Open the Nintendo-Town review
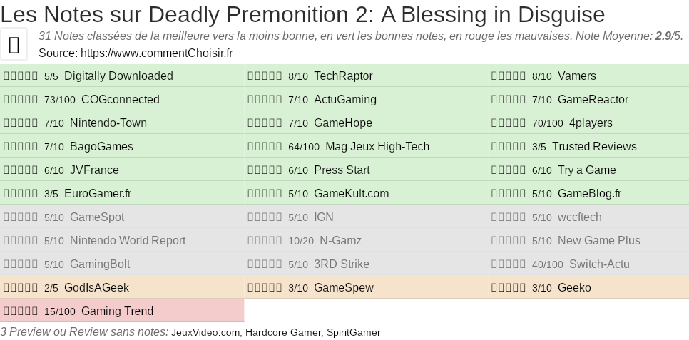Image resolution: width=689 pixels, height=340 pixels. [x=108, y=123]
